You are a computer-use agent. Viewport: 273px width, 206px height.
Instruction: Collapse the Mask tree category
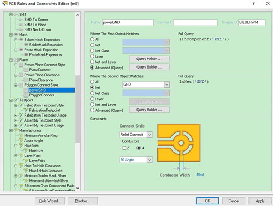(11, 34)
